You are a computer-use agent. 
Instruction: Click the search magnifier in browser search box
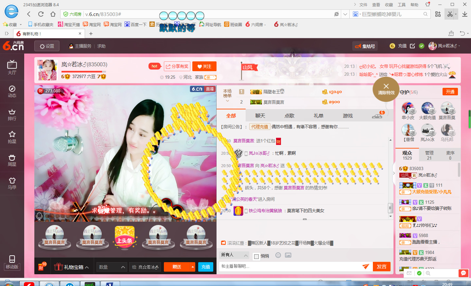pos(426,14)
